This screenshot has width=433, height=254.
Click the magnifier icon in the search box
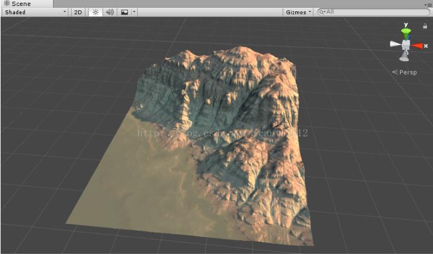(322, 12)
